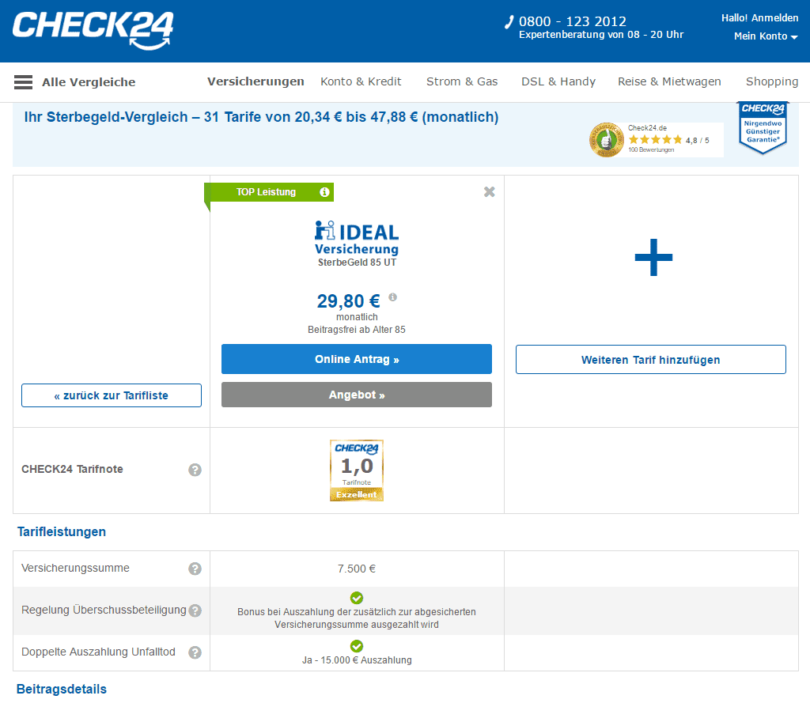Open help icon for Regelung Überschussbeteiligung
Image resolution: width=810 pixels, height=703 pixels.
pyautogui.click(x=195, y=610)
